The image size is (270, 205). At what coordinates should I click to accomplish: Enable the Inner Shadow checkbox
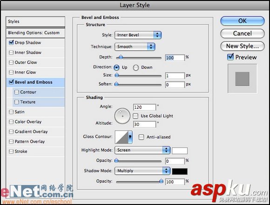(x=11, y=53)
